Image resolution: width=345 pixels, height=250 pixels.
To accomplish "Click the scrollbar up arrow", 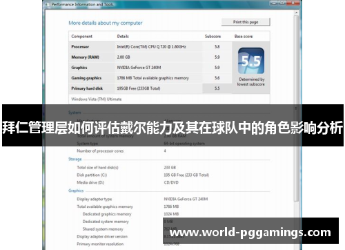I will (x=296, y=13).
